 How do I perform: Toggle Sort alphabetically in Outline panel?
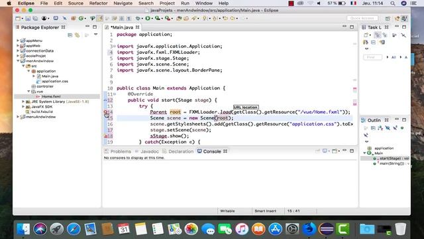tap(380, 128)
